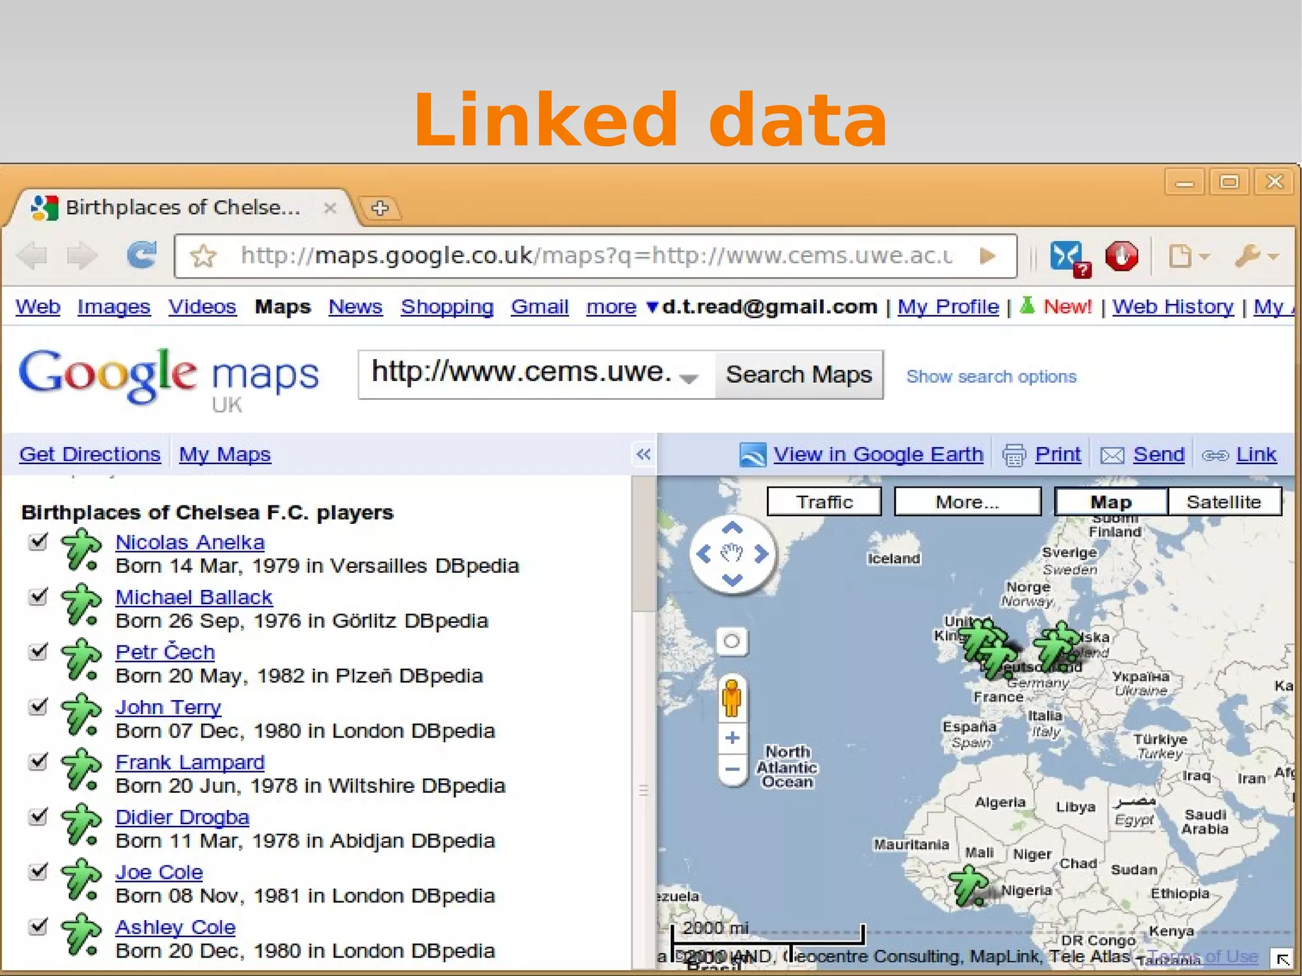1302x976 pixels.
Task: Uncheck the Nicolas Anelka checkbox
Action: point(39,542)
